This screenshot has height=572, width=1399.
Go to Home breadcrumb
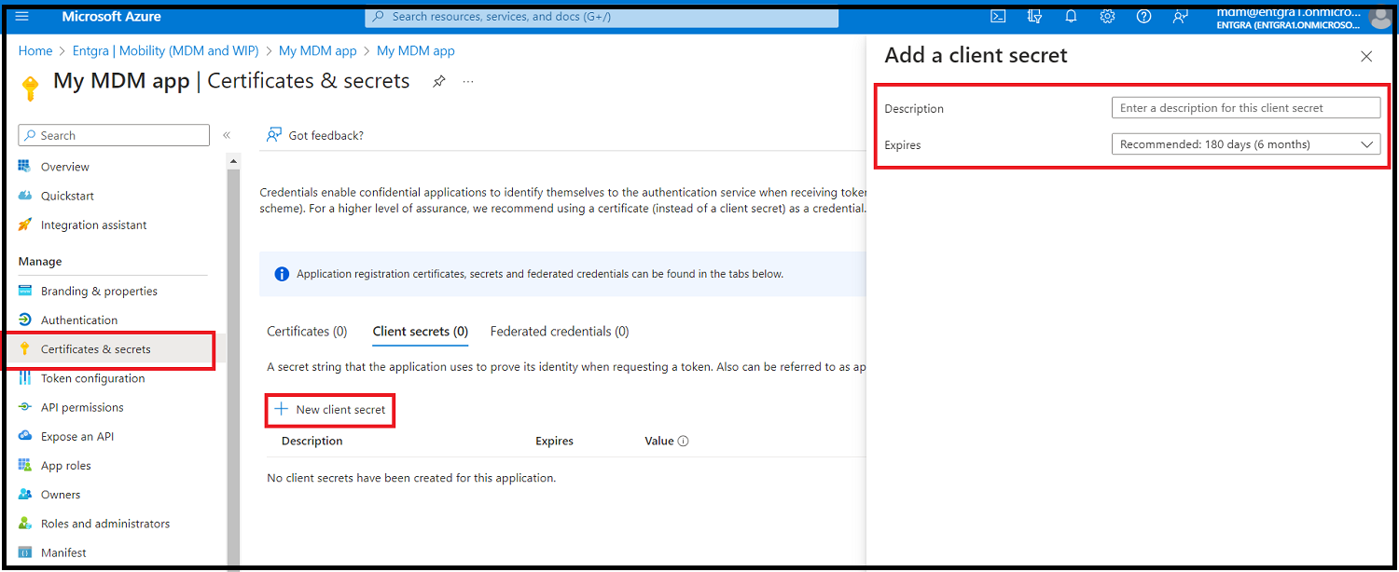point(35,51)
